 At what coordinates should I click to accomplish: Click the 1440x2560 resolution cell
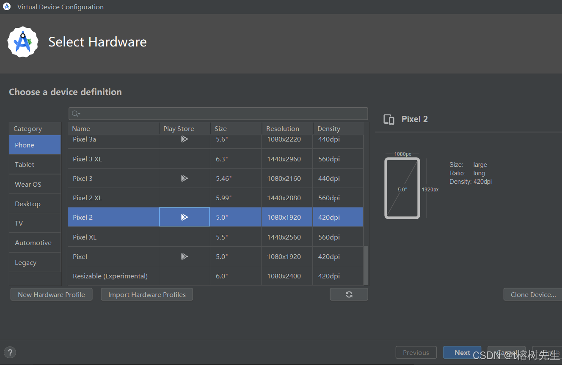[x=287, y=237]
